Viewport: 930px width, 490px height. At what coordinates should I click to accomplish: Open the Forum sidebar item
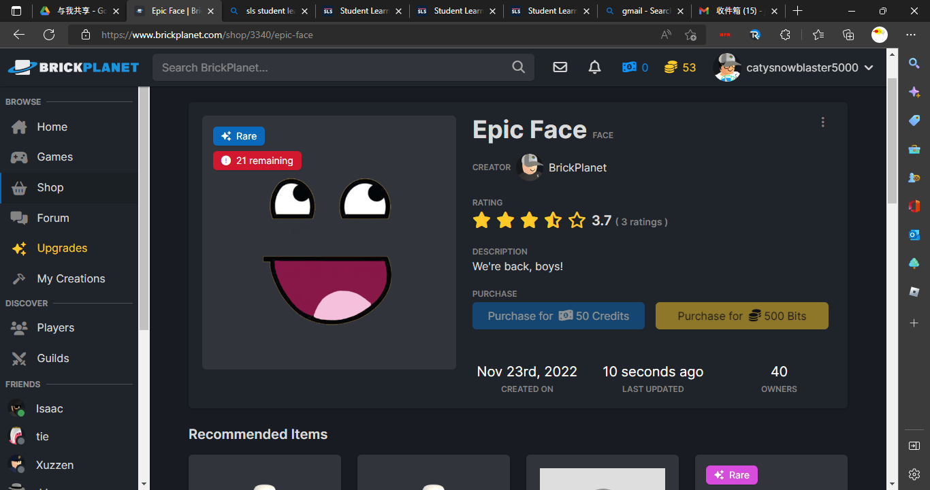(53, 218)
